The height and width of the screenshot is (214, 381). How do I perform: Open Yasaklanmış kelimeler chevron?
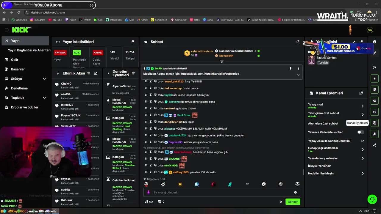click(x=363, y=158)
